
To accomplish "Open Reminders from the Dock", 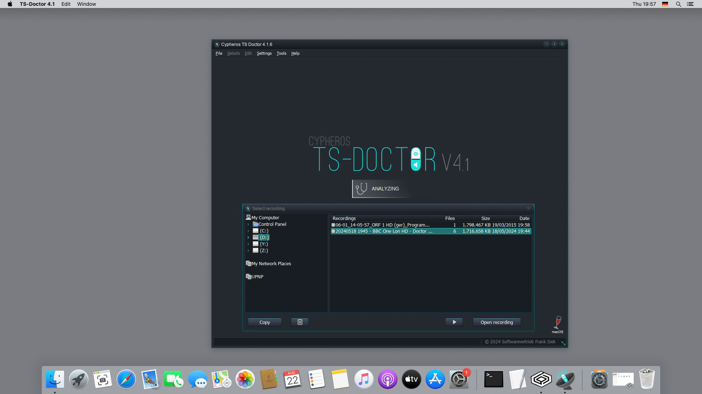I will point(316,379).
